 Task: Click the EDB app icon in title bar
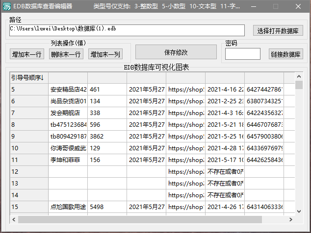click(x=6, y=6)
